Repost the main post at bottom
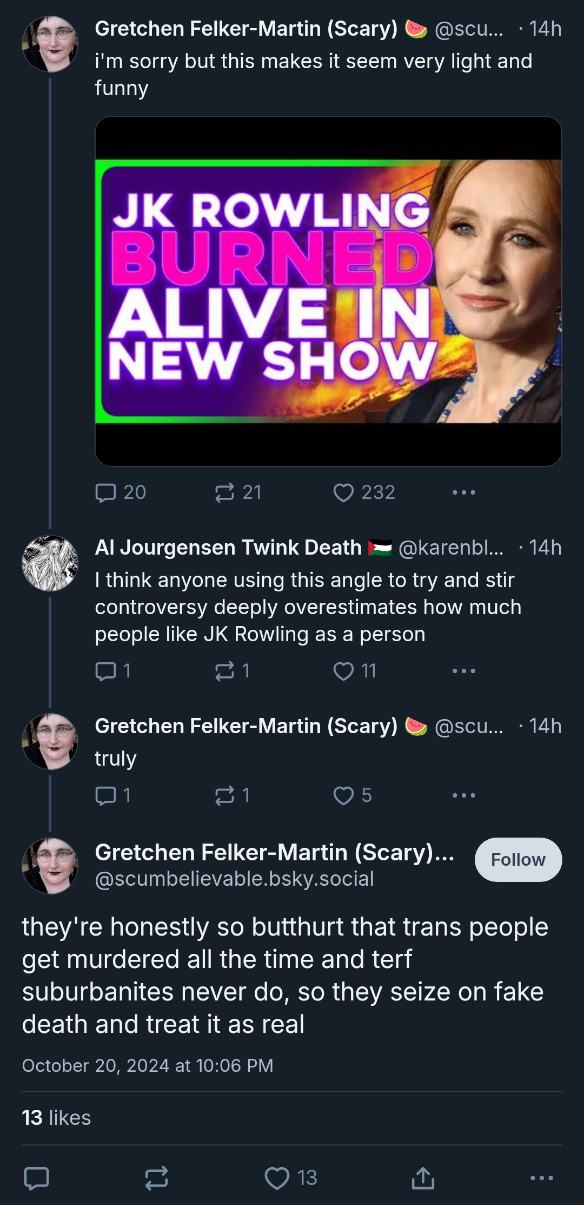 point(156,1178)
